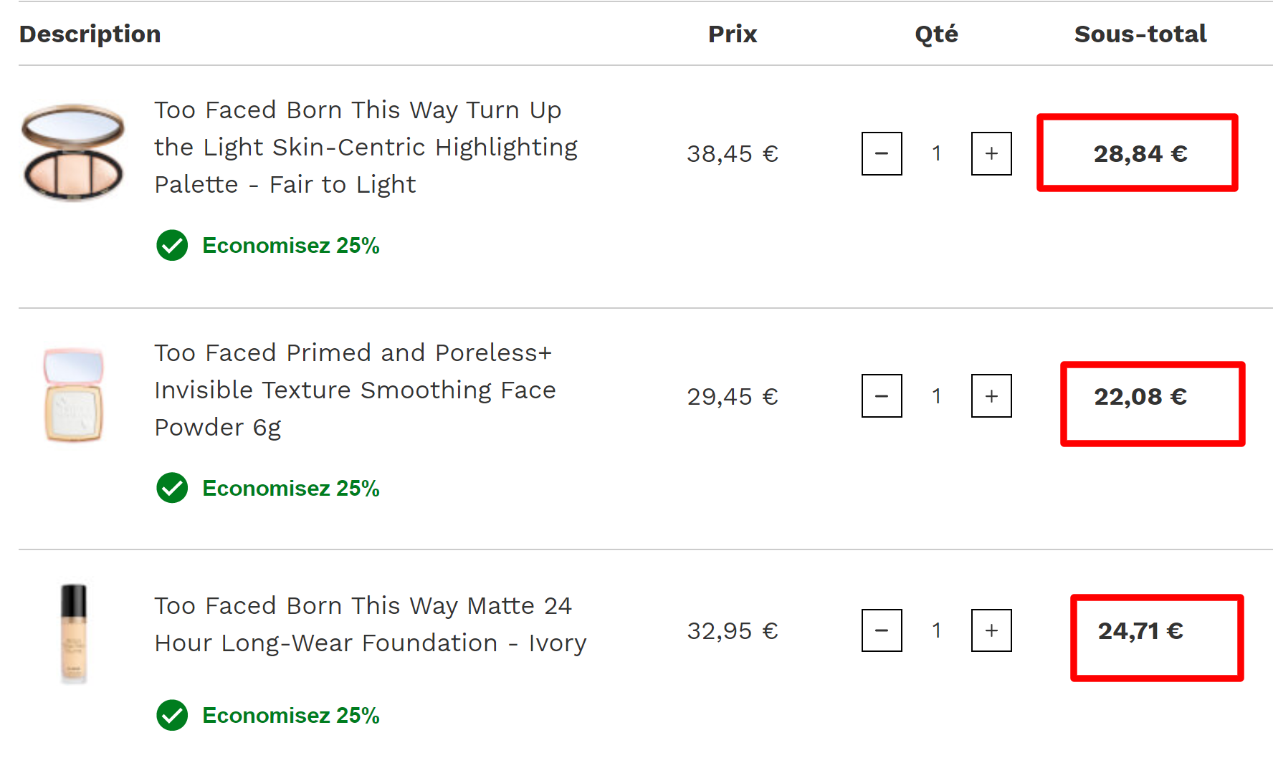This screenshot has height=773, width=1273.
Task: Open Born This Way Matte Foundation link
Action: click(x=370, y=624)
